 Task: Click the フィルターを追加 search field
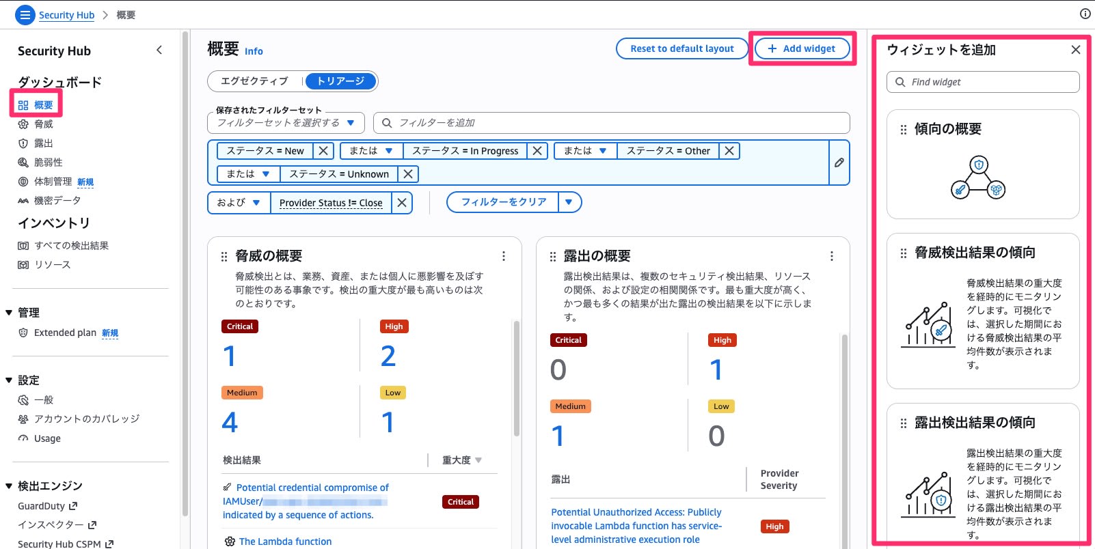pyautogui.click(x=612, y=123)
